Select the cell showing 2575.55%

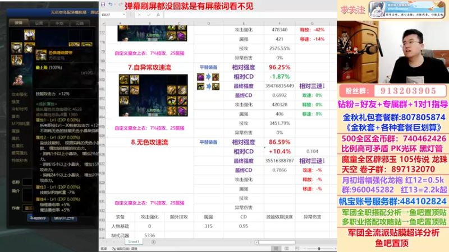tap(279, 49)
